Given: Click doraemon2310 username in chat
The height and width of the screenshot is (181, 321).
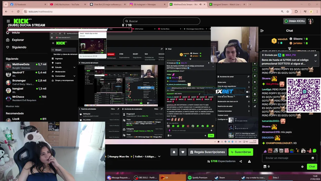Looking at the screenshot, I should 271,132.
